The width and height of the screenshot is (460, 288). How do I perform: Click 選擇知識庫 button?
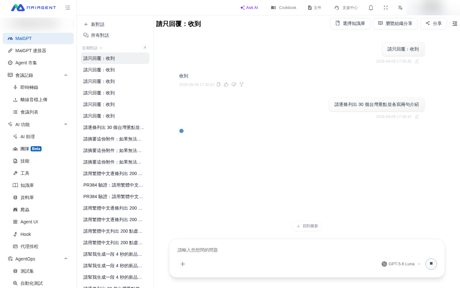(x=350, y=24)
